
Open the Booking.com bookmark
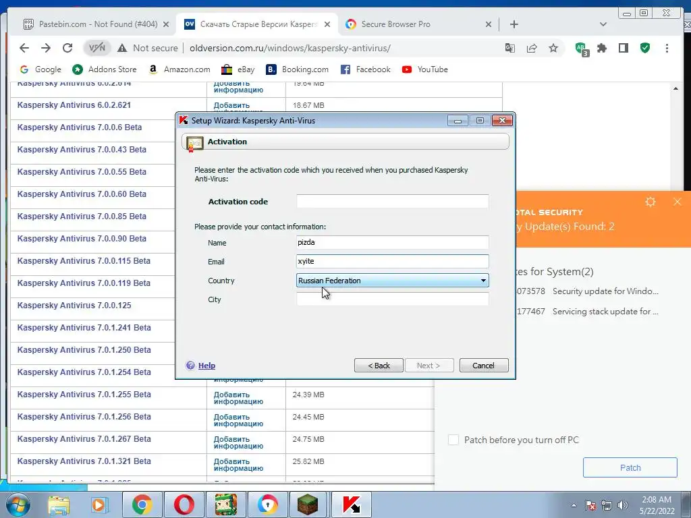coord(298,69)
